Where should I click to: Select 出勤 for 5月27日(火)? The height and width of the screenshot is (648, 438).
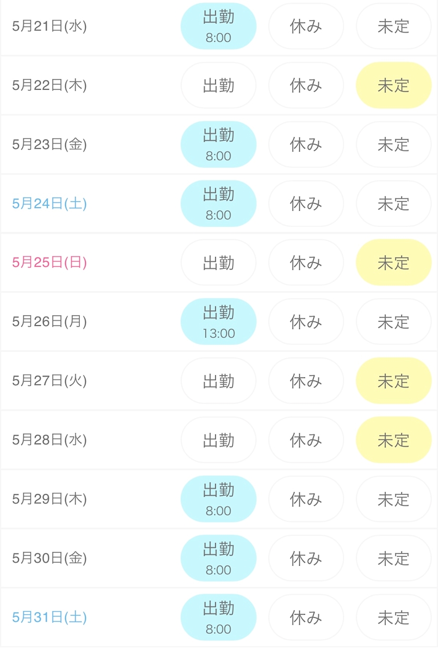[218, 381]
